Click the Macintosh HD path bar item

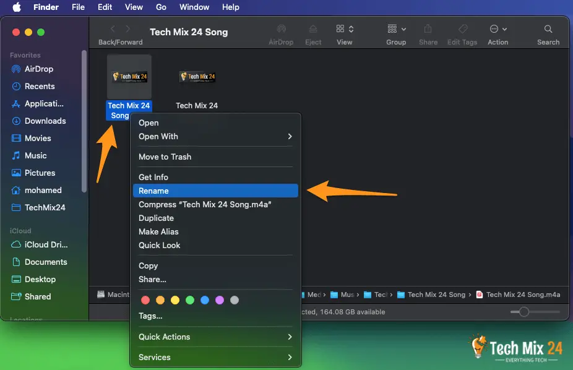[113, 295]
